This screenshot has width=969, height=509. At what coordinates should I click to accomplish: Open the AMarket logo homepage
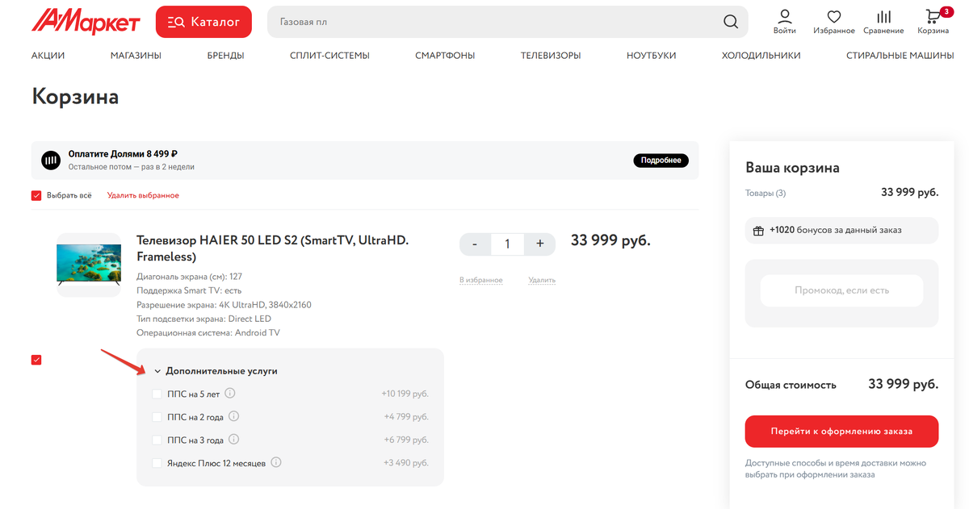[x=86, y=21]
